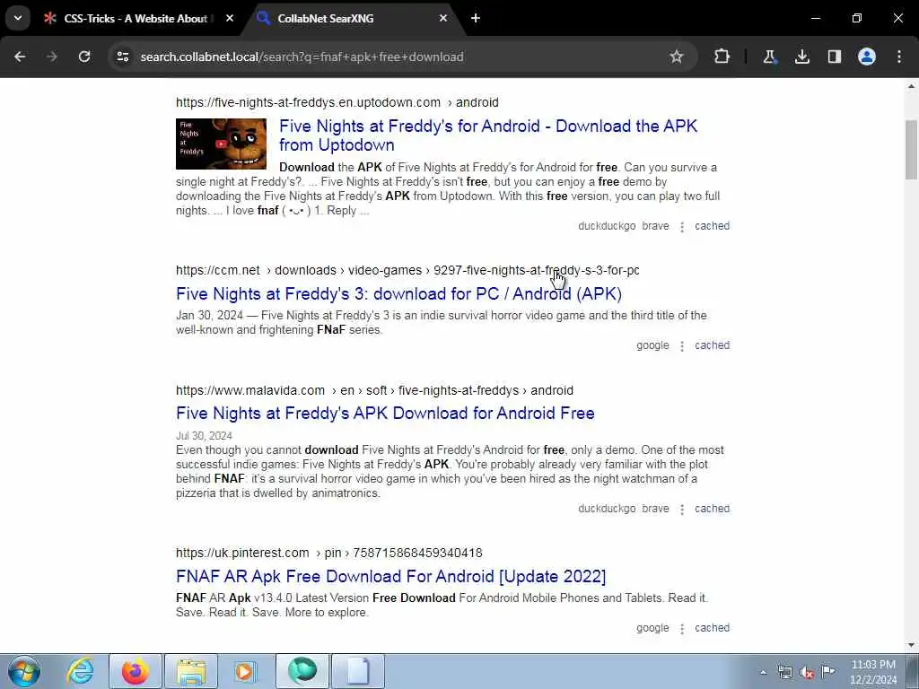Open site information icon in address bar
Viewport: 919px width, 689px height.
[x=122, y=57]
